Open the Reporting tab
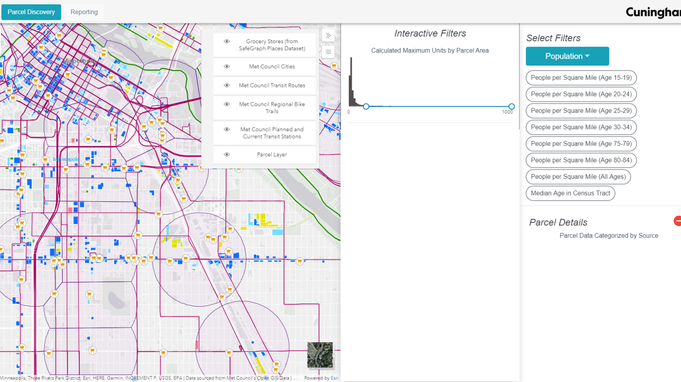This screenshot has height=382, width=681. (x=84, y=12)
